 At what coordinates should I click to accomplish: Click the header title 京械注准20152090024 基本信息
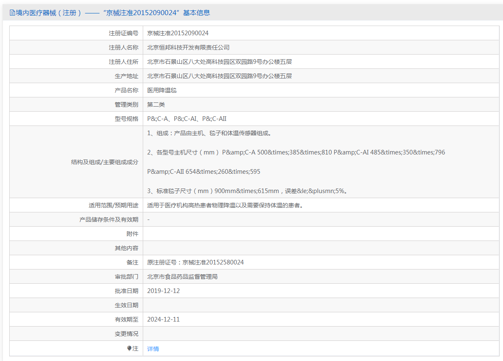click(157, 13)
